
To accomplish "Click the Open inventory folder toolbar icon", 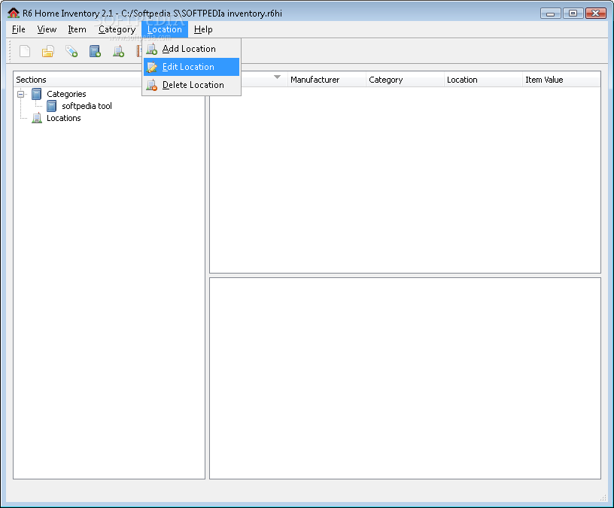I will point(47,51).
